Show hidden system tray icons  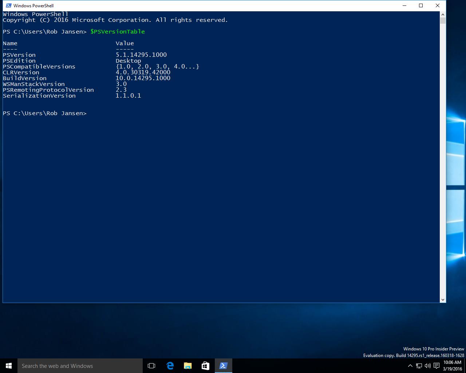click(410, 366)
